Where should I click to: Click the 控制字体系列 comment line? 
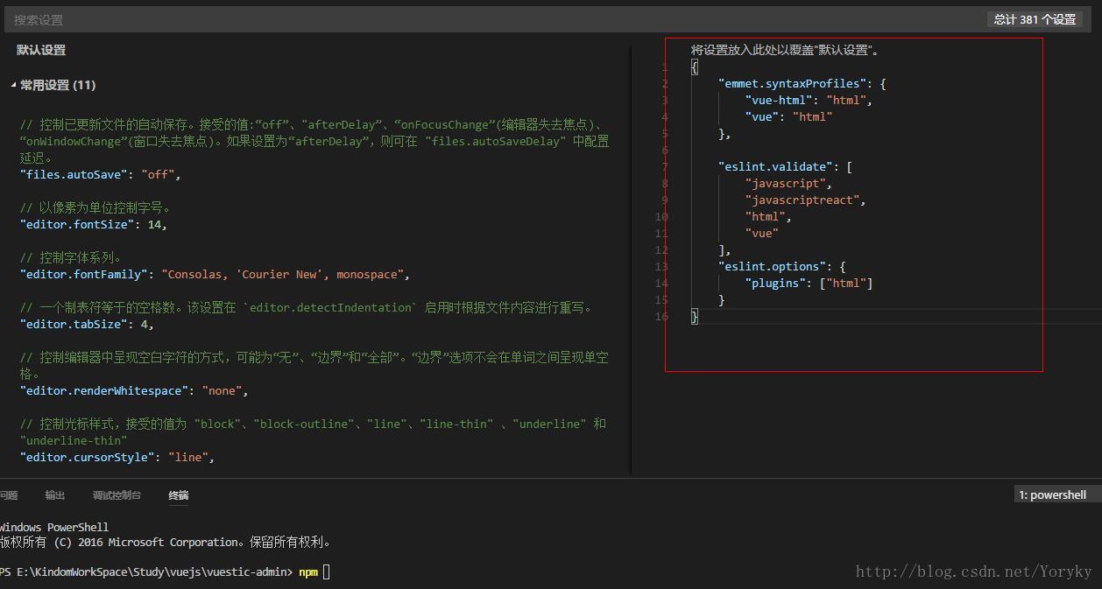(x=72, y=257)
